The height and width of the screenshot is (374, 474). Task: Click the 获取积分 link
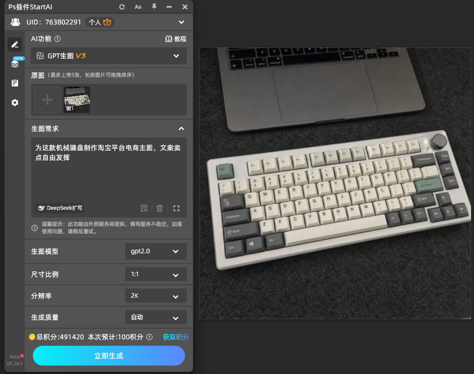[x=176, y=337]
